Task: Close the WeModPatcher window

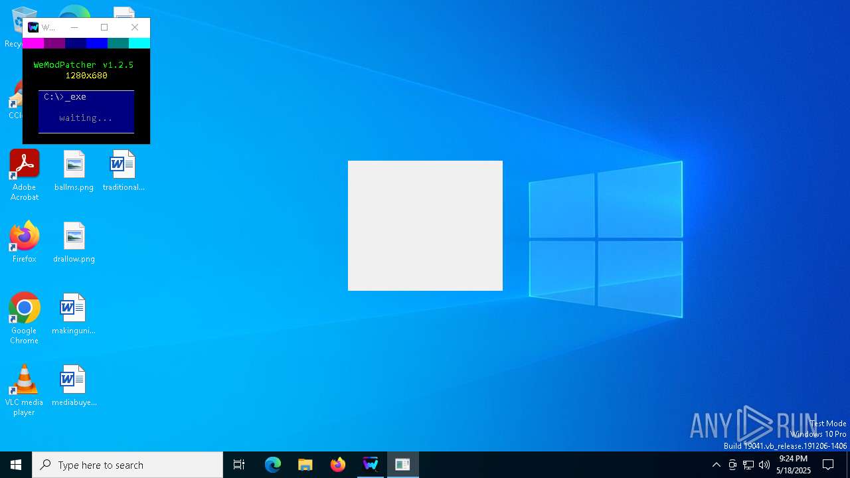Action: 135,27
